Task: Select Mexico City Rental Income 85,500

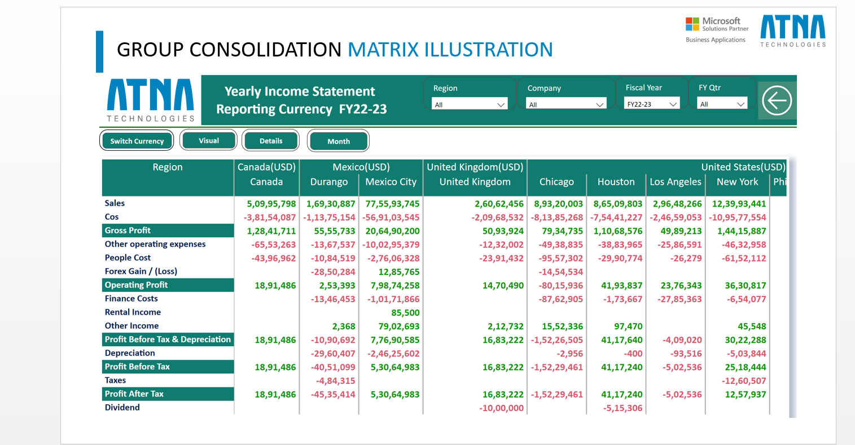Action: 405,313
